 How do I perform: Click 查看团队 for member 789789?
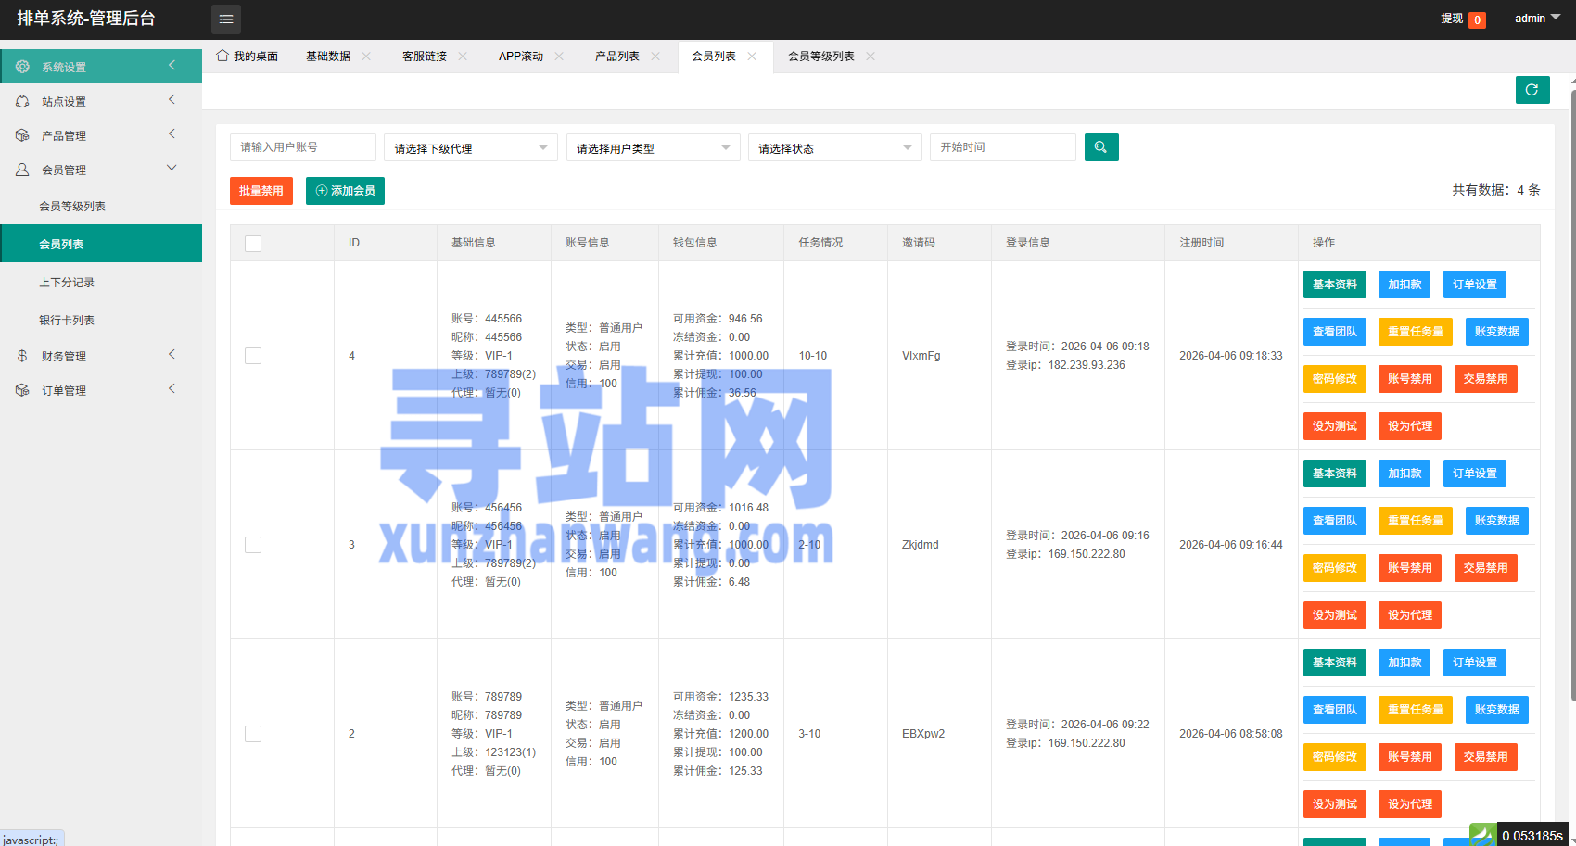pos(1335,710)
